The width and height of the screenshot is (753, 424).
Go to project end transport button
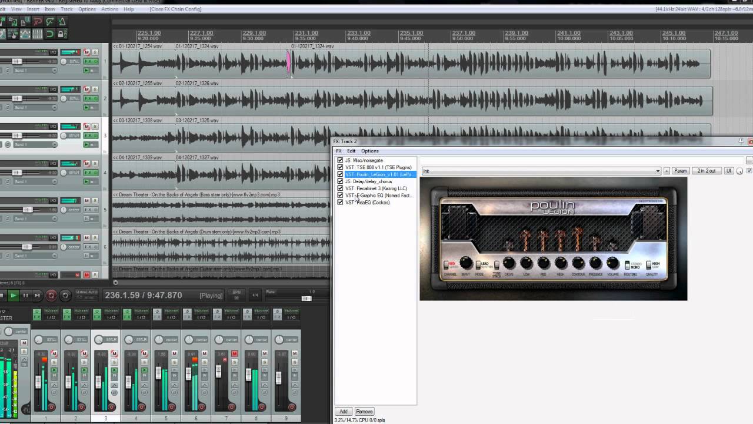(x=37, y=296)
